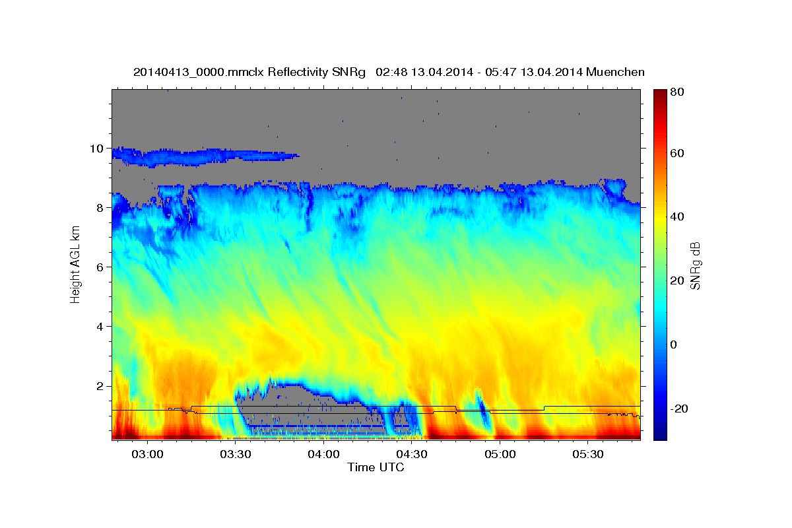Click the colorbar value -20
The height and width of the screenshot is (528, 792).
[678, 409]
